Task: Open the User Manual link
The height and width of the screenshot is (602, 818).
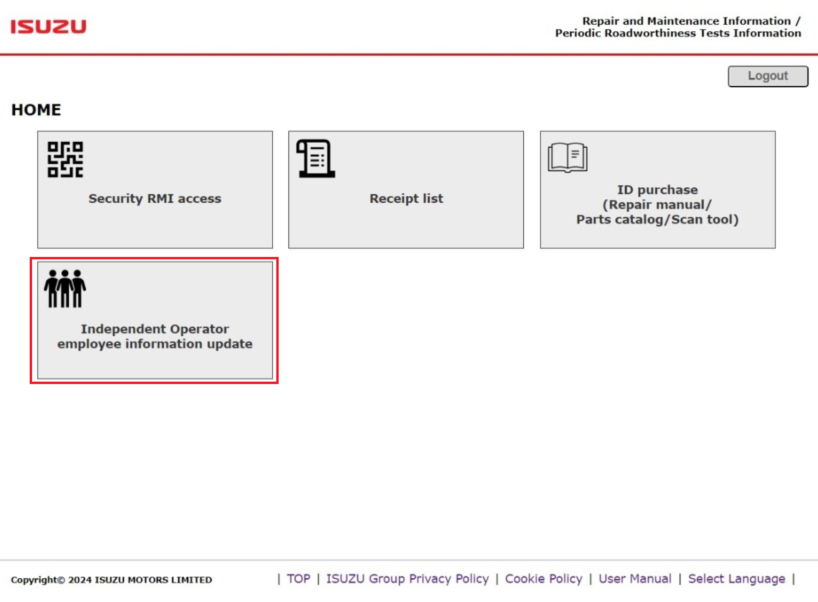Action: tap(635, 579)
